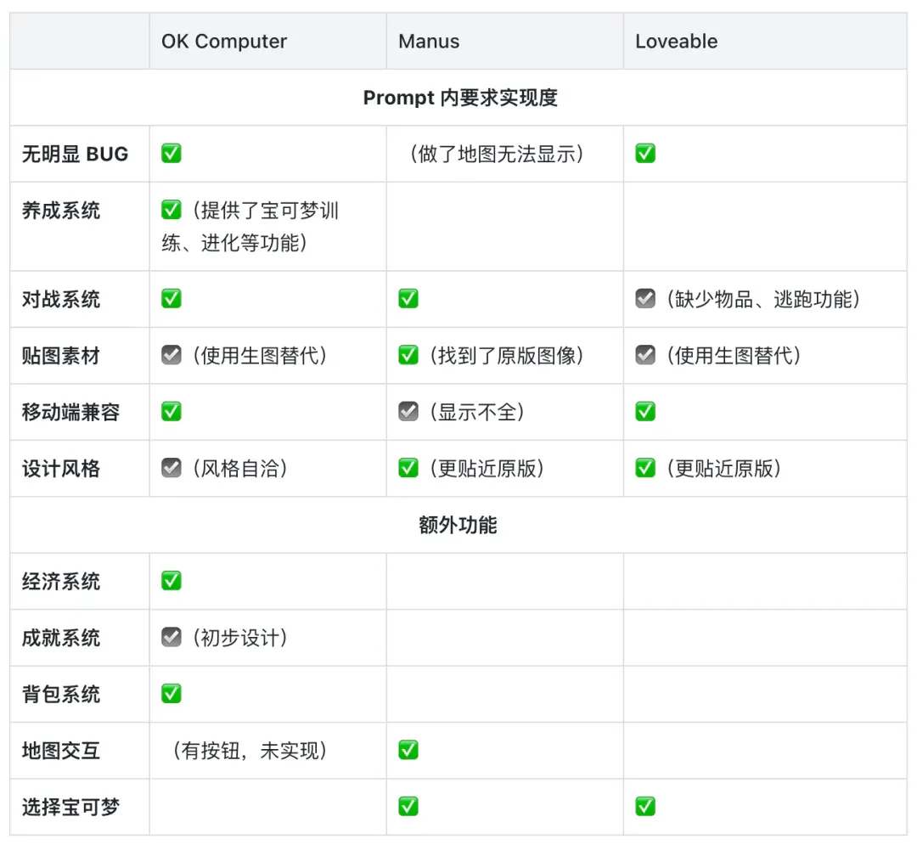Click the green check in the 经济系统 row
The image size is (917, 845).
coord(172,580)
